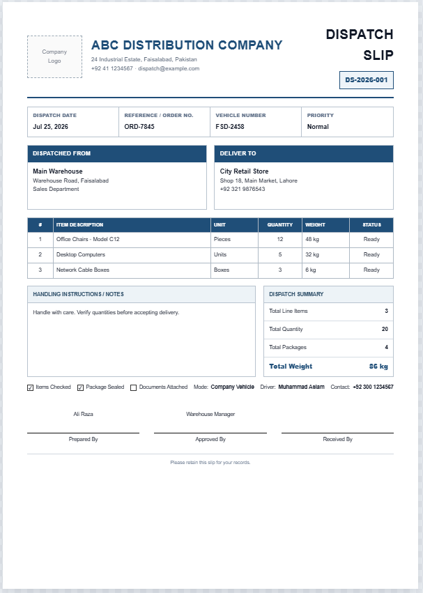Image resolution: width=423 pixels, height=593 pixels.
Task: Click the ITEM DESCRIPTION column header
Action: click(x=132, y=224)
